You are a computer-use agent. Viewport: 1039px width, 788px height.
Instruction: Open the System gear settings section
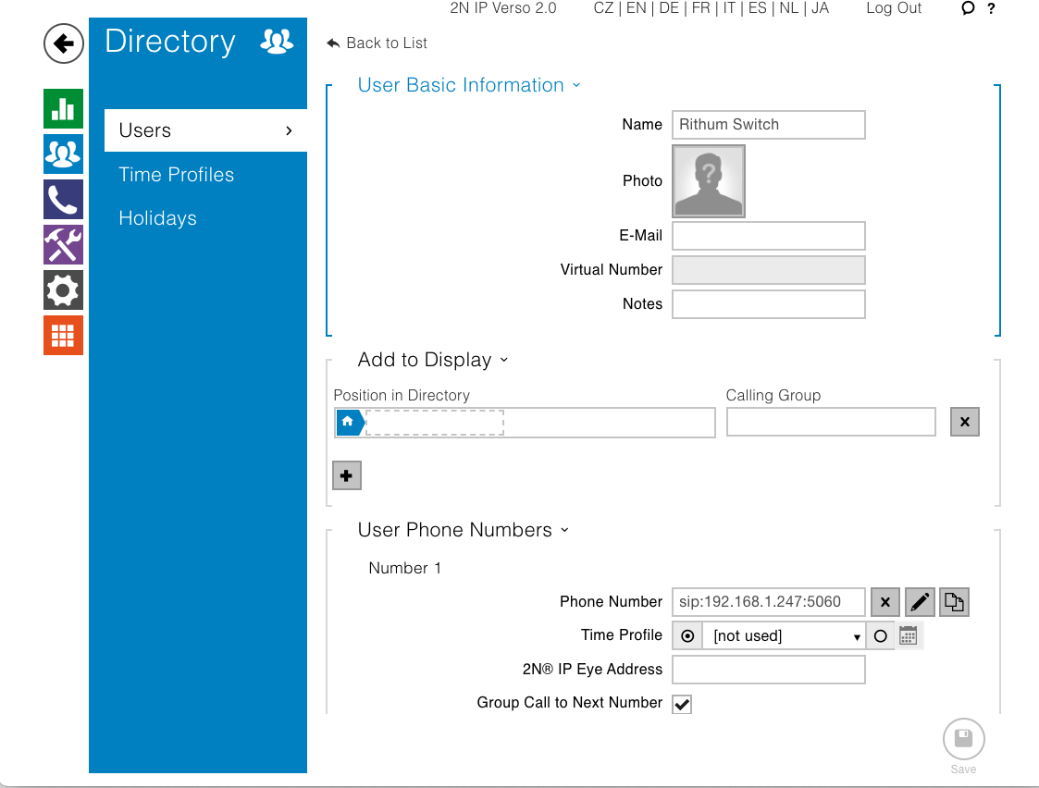[64, 290]
